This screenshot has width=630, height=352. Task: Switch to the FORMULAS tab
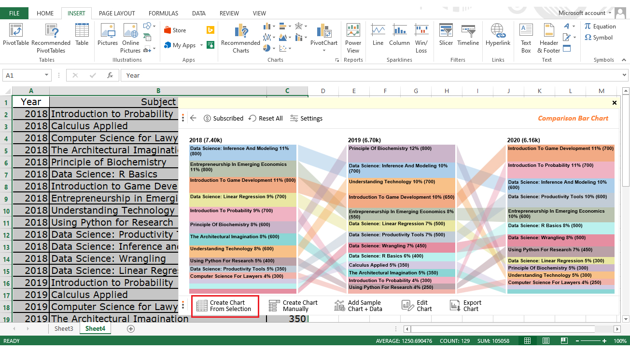tap(164, 13)
